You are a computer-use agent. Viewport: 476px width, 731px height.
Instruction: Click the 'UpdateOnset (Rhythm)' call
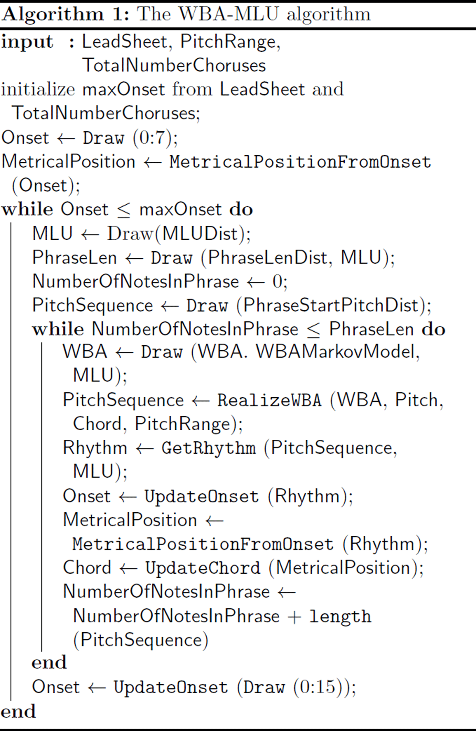[x=248, y=496]
